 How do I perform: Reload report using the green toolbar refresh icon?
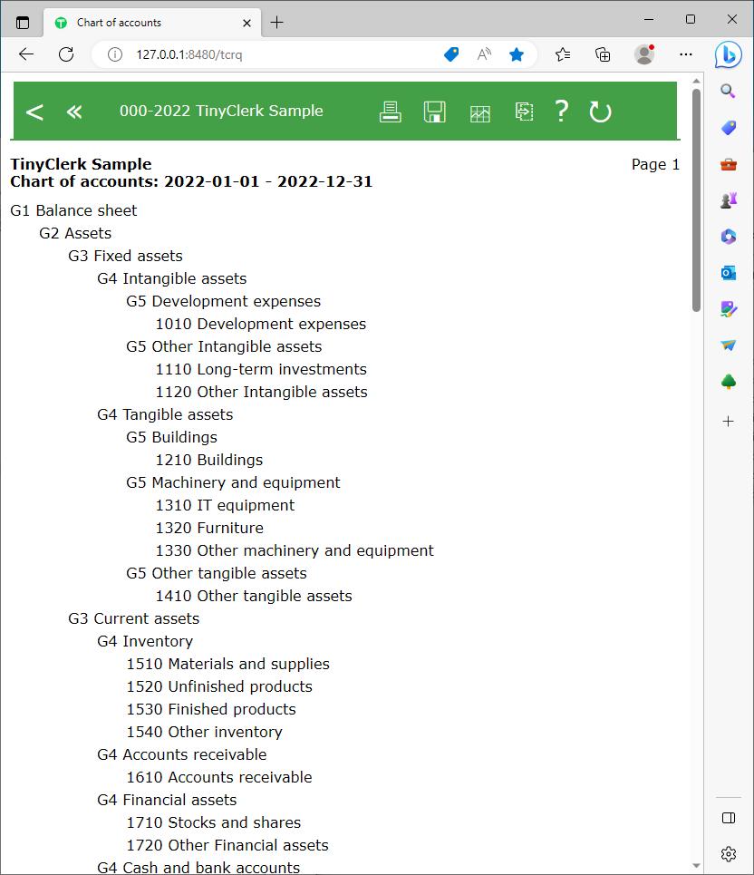(600, 112)
